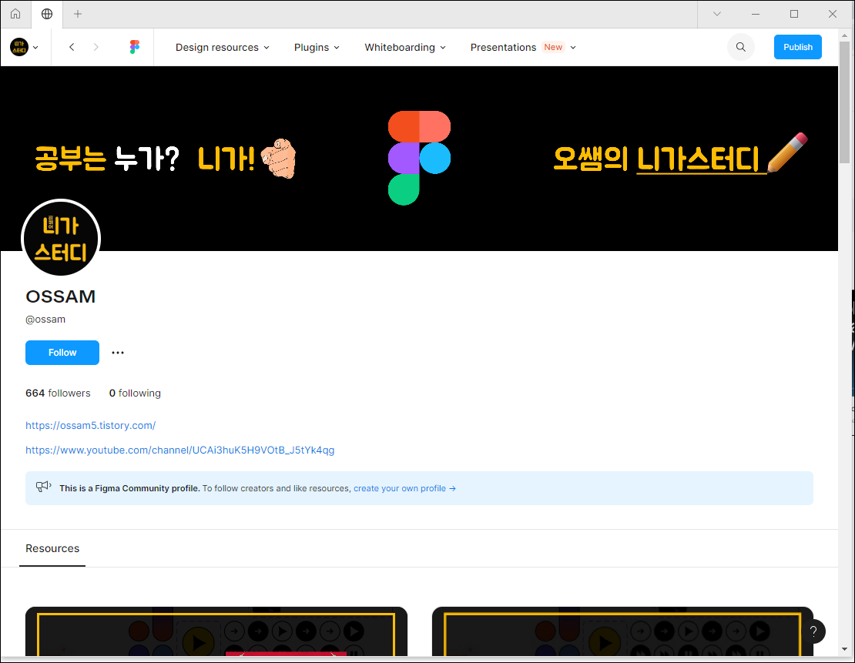Go forward with the right arrow
855x663 pixels.
[x=96, y=47]
